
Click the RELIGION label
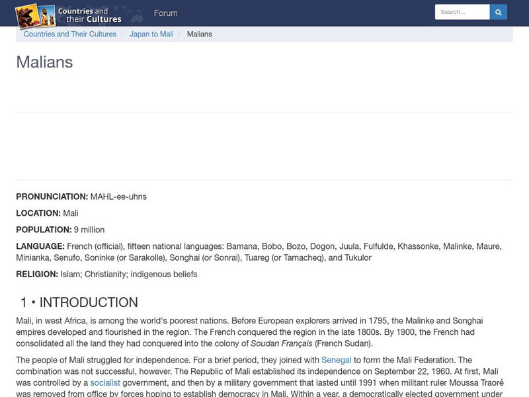[x=37, y=274]
